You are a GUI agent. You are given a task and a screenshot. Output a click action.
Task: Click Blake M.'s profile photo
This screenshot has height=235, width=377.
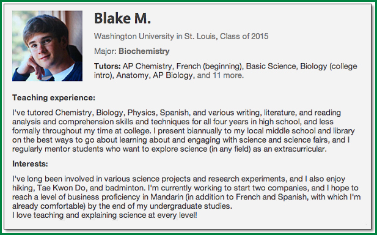48,46
